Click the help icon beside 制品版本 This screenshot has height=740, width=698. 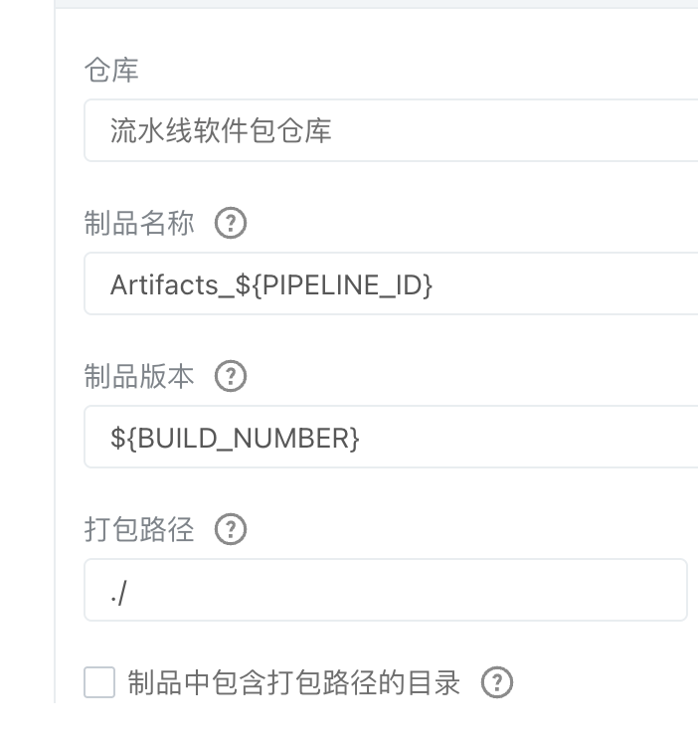pos(231,376)
